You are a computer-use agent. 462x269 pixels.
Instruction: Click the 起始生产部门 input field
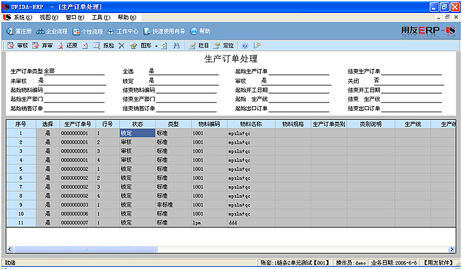click(x=74, y=99)
